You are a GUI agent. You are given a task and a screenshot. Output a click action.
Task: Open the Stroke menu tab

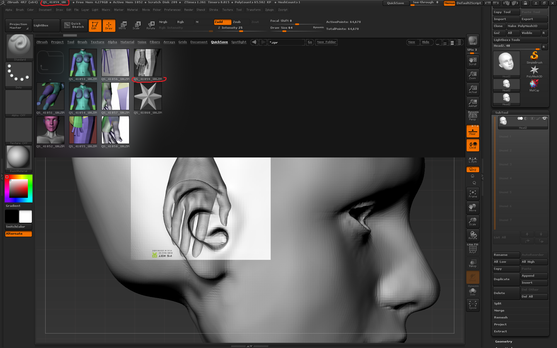tap(216, 10)
